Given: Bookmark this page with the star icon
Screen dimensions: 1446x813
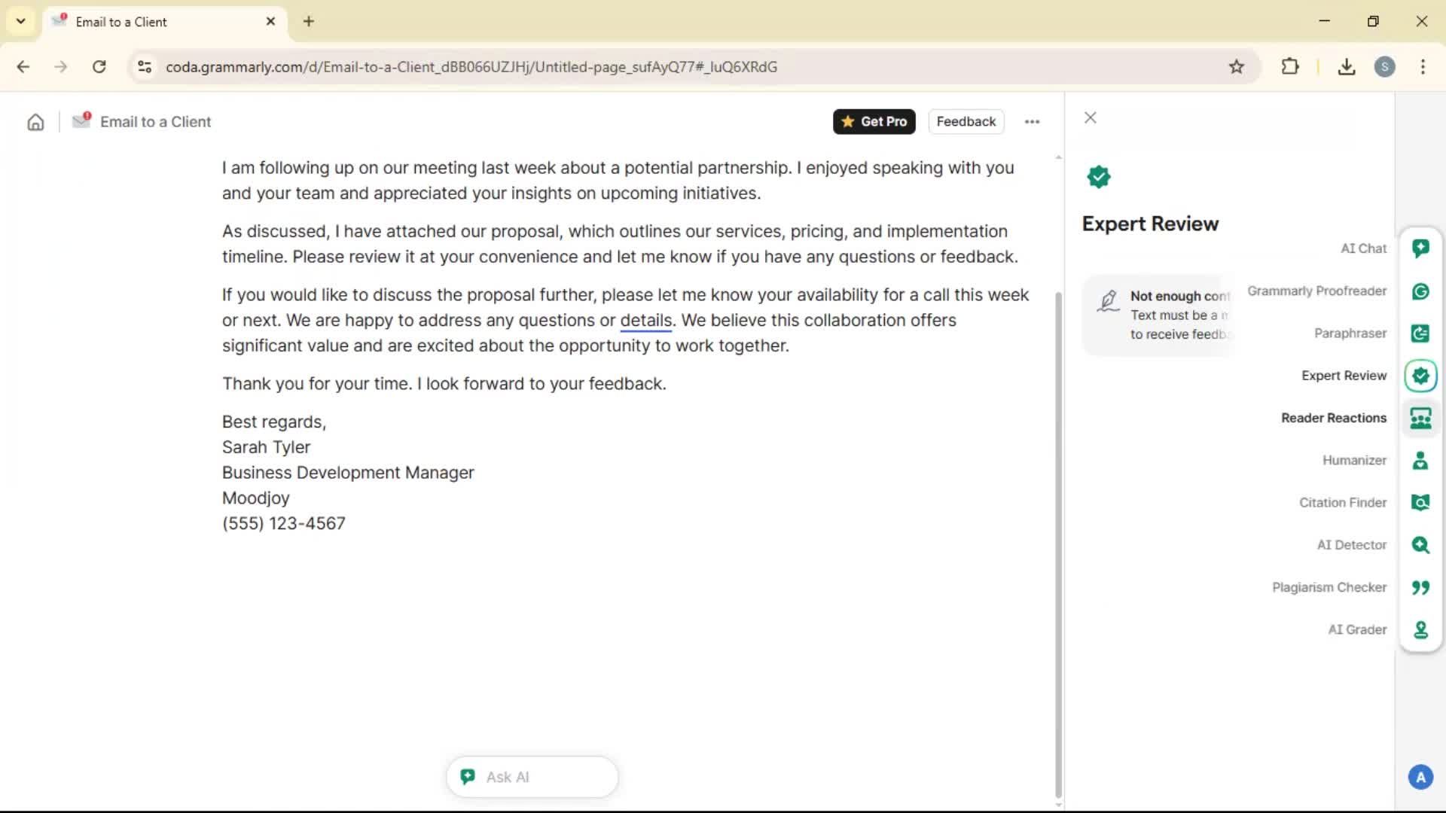Looking at the screenshot, I should tap(1236, 67).
